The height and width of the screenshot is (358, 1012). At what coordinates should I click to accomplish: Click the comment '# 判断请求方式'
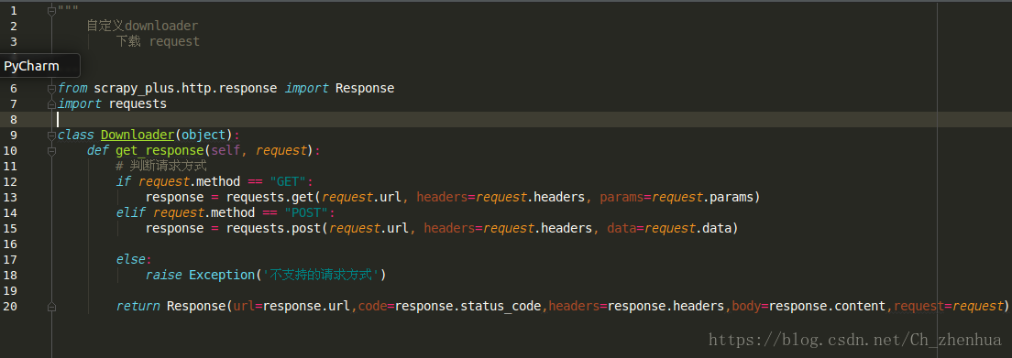tap(161, 166)
